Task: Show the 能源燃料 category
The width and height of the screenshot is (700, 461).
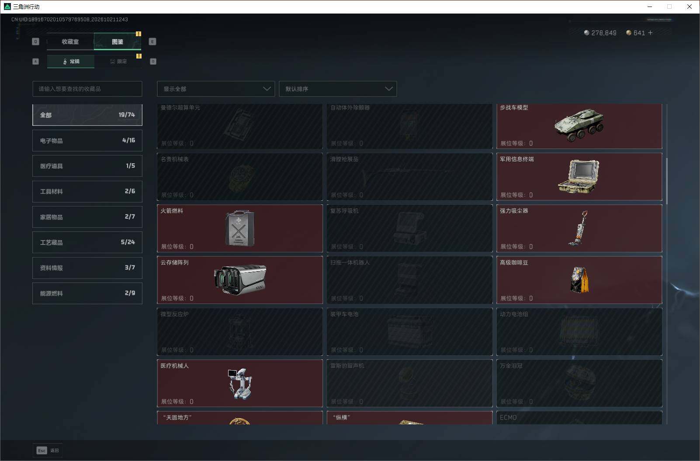Action: click(87, 293)
